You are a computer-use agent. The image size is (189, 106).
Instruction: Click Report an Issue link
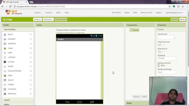coord(146,12)
